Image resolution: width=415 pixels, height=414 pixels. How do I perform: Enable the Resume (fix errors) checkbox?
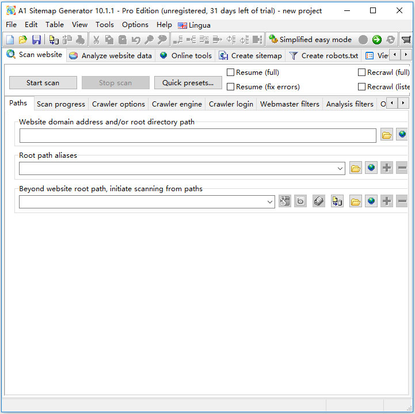231,87
